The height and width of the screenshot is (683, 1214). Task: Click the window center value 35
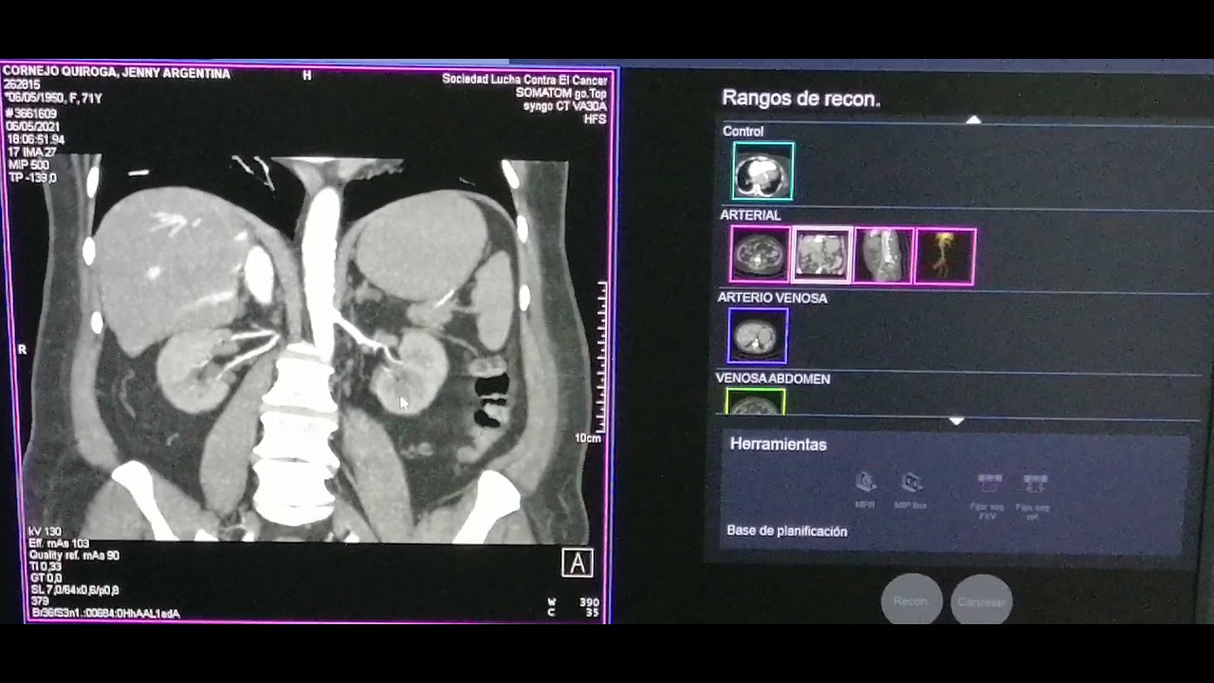pos(592,613)
